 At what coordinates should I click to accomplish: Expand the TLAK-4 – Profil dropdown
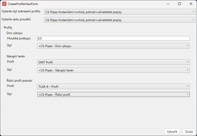coord(113,86)
